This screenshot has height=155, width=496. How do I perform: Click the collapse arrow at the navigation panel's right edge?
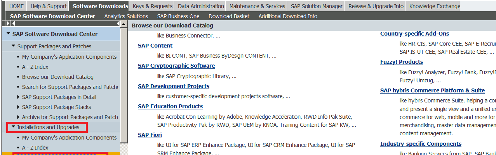point(118,24)
